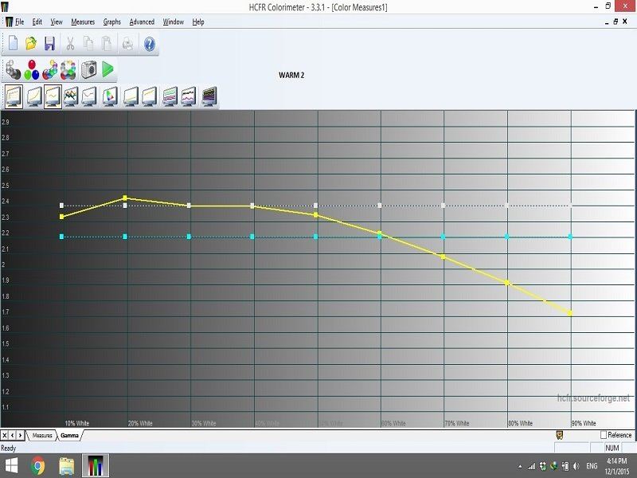Screen dimensions: 637x478
Task: Select the primary colors measurement icon
Action: 33,70
